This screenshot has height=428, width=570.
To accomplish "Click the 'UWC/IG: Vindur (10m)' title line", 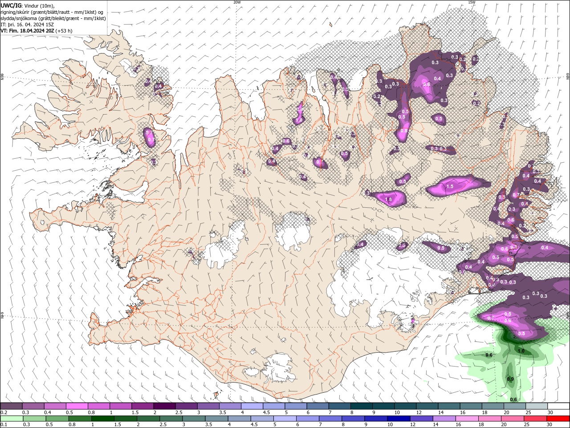I will [x=28, y=5].
